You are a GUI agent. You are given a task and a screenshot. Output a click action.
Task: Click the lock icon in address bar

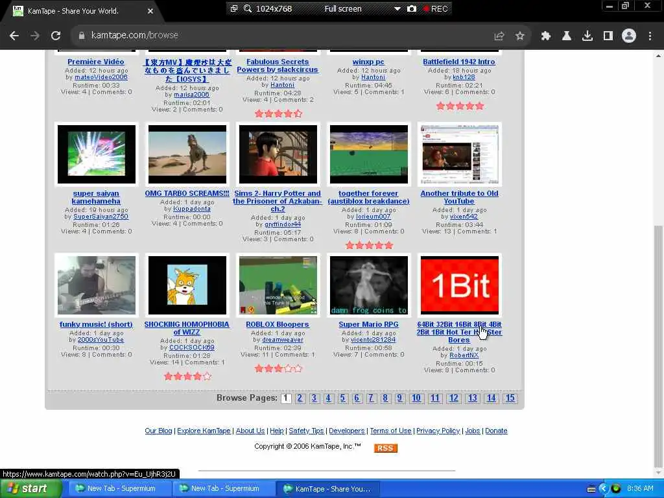[81, 36]
